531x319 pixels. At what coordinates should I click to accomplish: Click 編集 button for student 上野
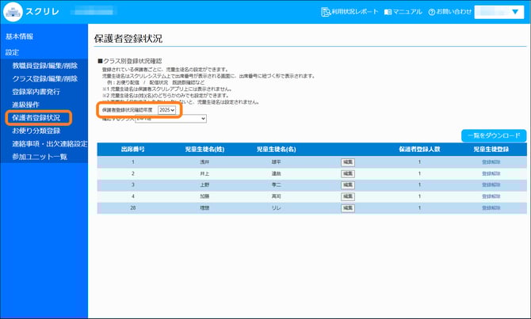348,185
